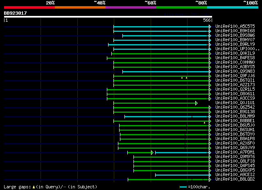Click the cyan 100char scale bar
This screenshot has width=262, height=190.
coord(183,187)
